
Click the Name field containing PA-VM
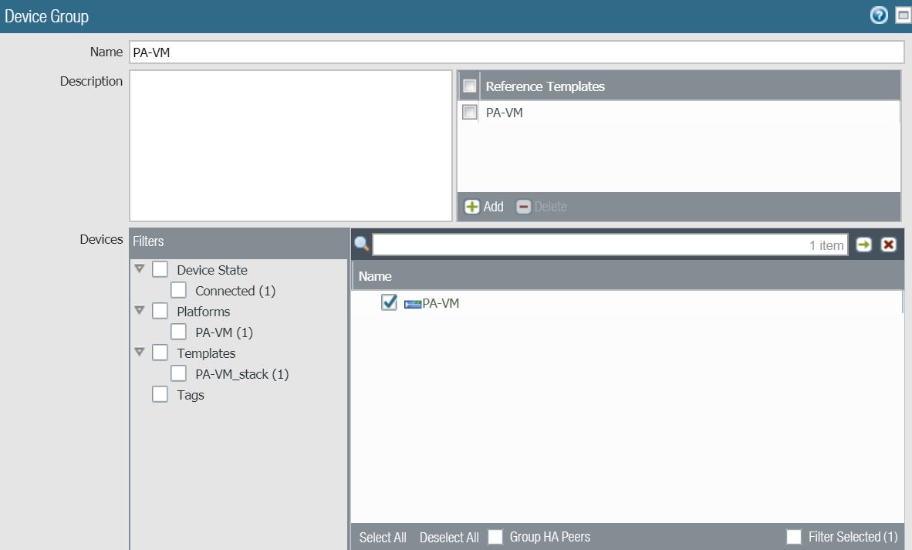pos(516,52)
